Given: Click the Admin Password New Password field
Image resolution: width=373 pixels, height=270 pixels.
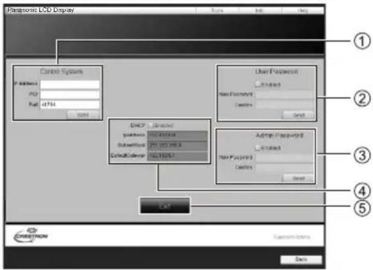Looking at the screenshot, I should pos(285,158).
